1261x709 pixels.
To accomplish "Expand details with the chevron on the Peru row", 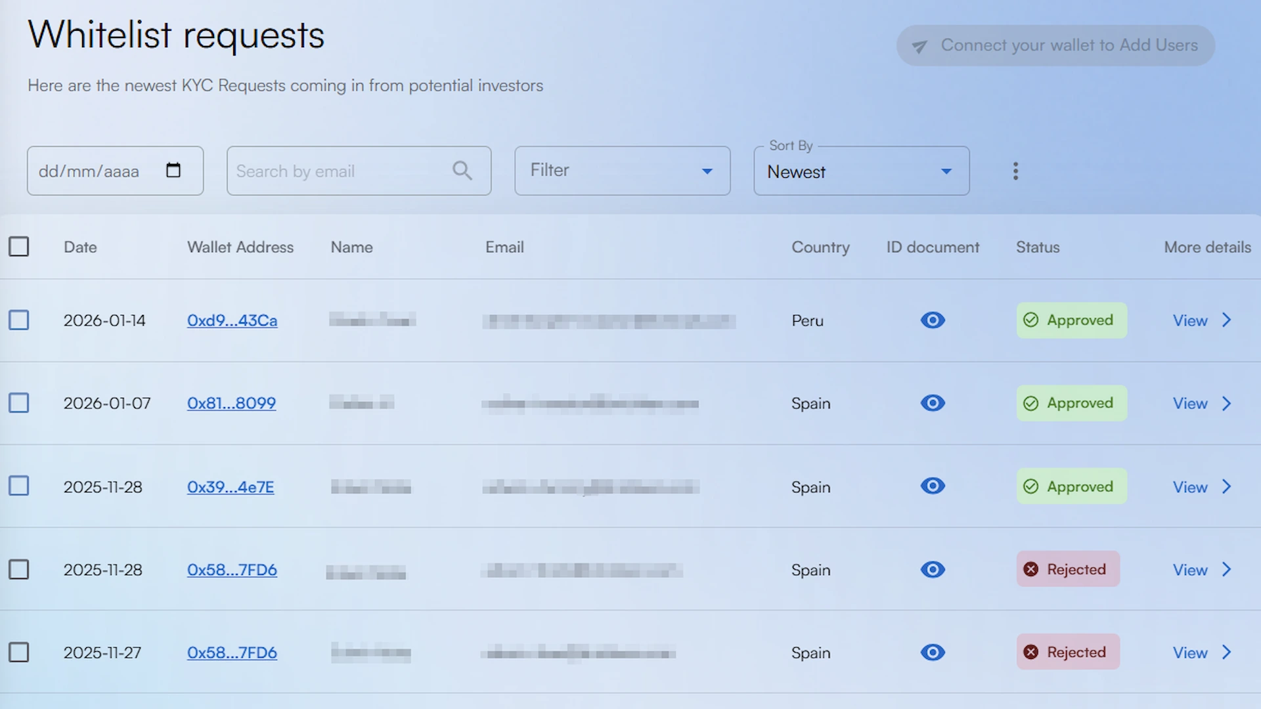I will coord(1226,320).
